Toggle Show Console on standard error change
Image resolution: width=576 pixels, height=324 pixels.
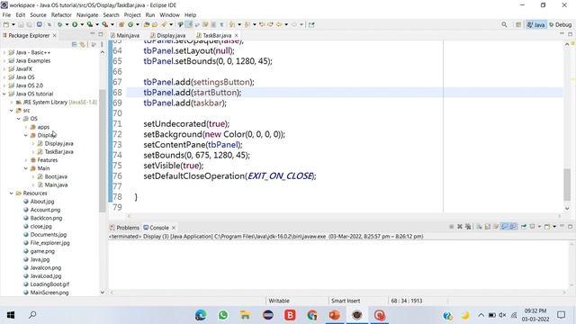coord(513,227)
